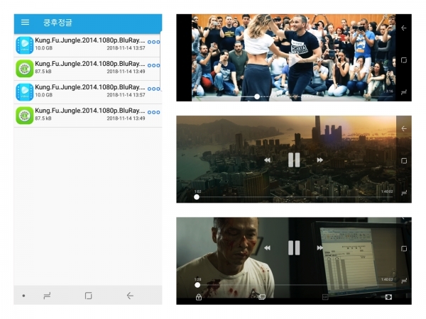Open recent apps from the phone navigation bar
This screenshot has width=426, height=319.
point(47,296)
